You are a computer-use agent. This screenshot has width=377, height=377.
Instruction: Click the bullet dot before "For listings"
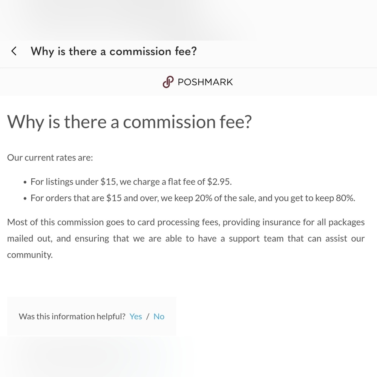click(25, 182)
